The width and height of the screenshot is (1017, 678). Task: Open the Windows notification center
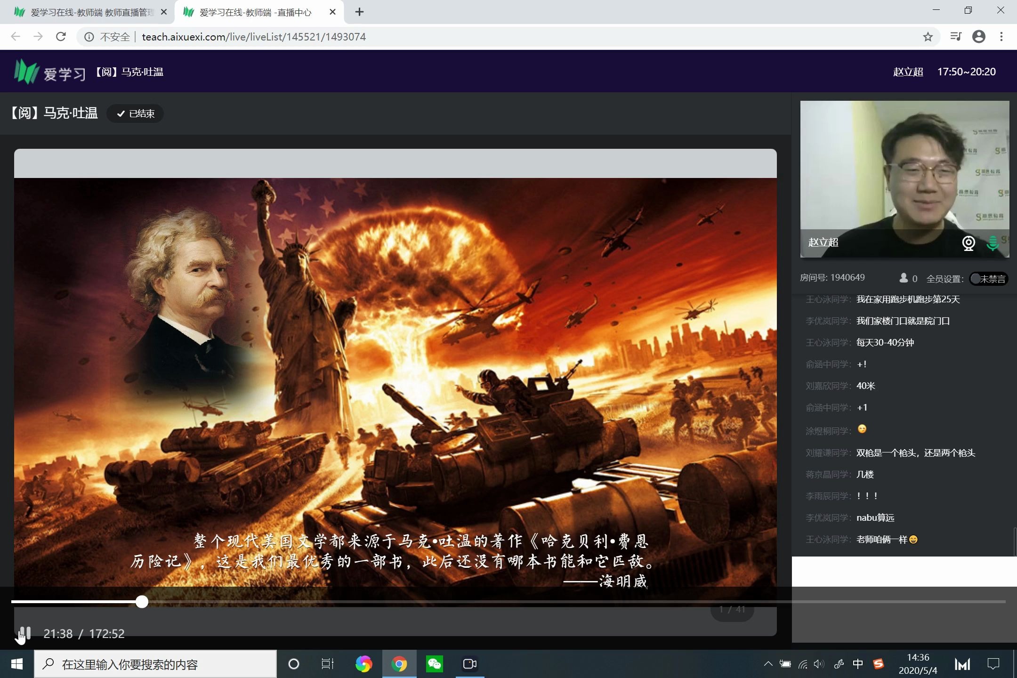(x=993, y=664)
